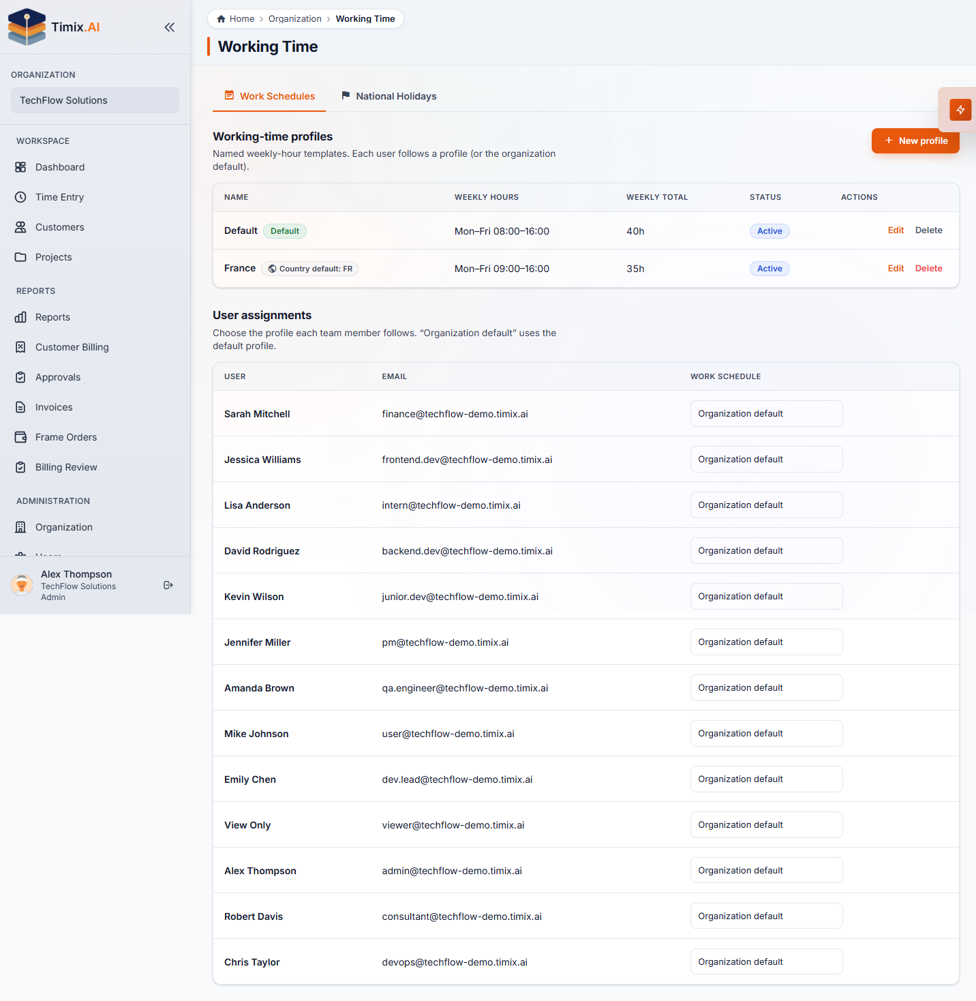This screenshot has height=1001, width=976.
Task: Open Lisa Anderson's work schedule dropdown
Action: pyautogui.click(x=767, y=505)
